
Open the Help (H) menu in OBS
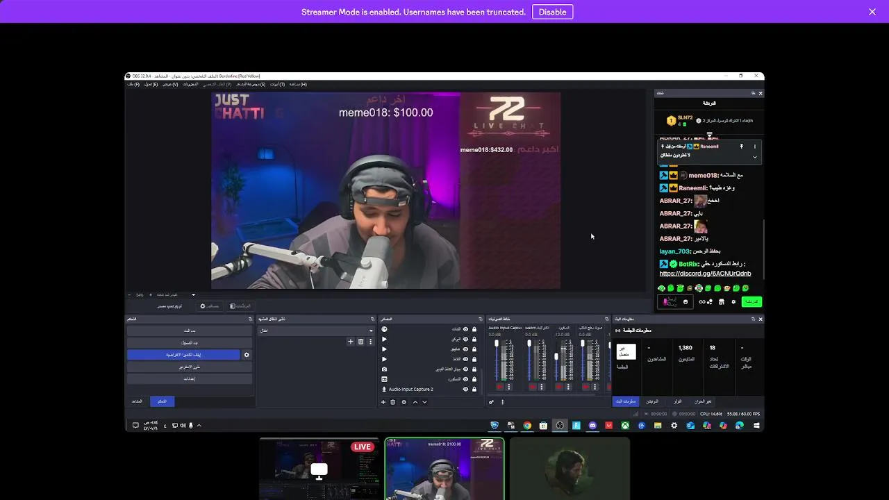pyautogui.click(x=298, y=85)
